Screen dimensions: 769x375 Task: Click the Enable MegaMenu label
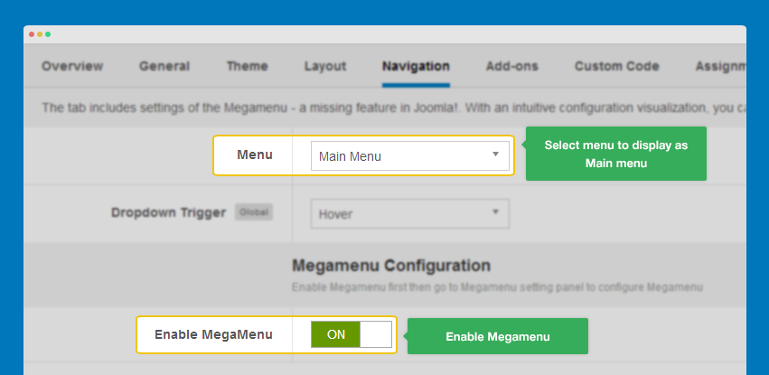(x=213, y=334)
